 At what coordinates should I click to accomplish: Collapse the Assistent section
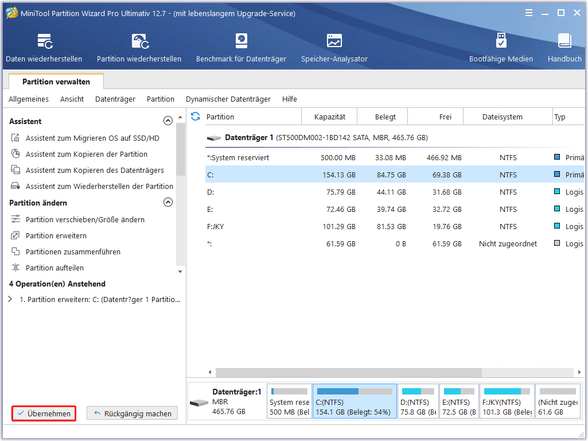click(168, 121)
